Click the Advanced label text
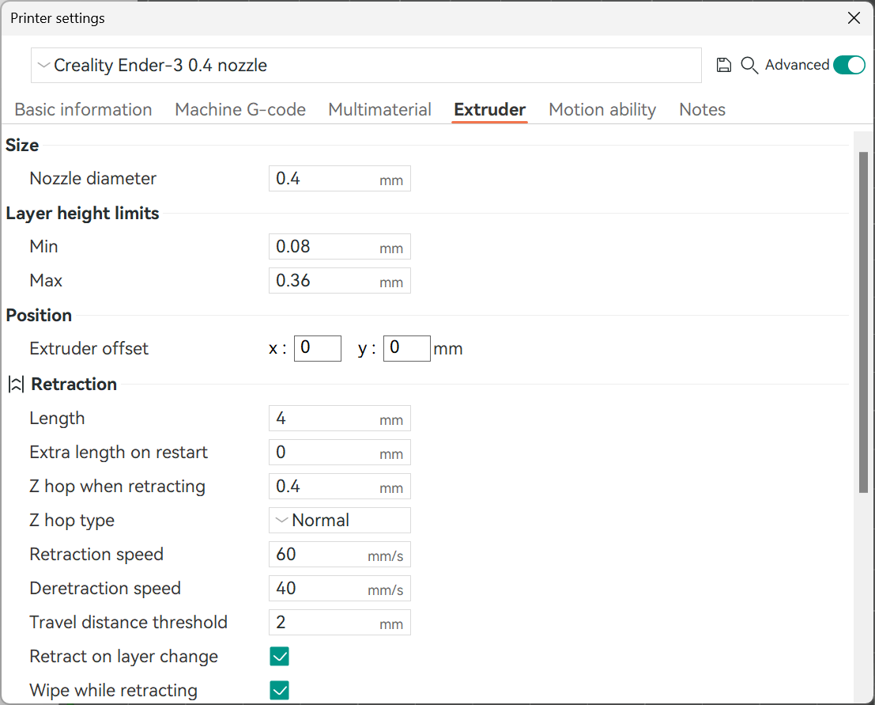This screenshot has width=875, height=705. click(x=797, y=65)
